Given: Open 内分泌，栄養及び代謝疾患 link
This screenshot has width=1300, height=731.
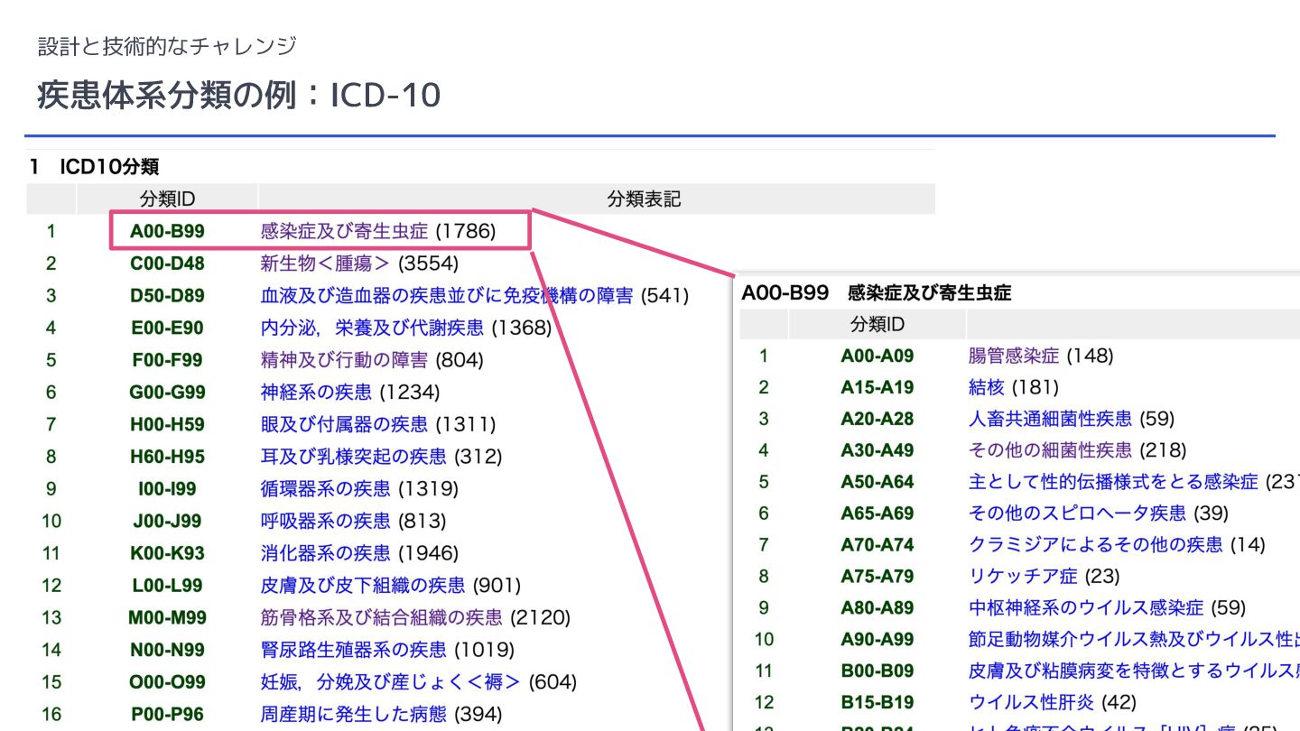Looking at the screenshot, I should 372,328.
